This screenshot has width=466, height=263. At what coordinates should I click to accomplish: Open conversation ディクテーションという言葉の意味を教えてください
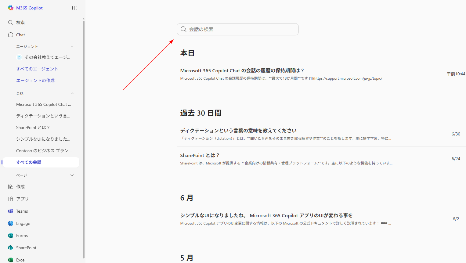click(238, 131)
